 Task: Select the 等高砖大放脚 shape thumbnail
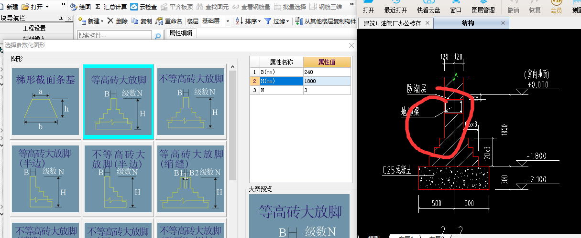tap(119, 102)
